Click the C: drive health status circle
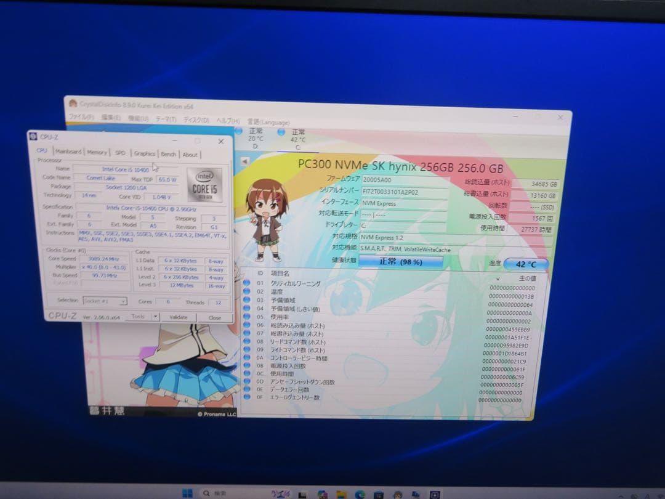 click(x=281, y=131)
